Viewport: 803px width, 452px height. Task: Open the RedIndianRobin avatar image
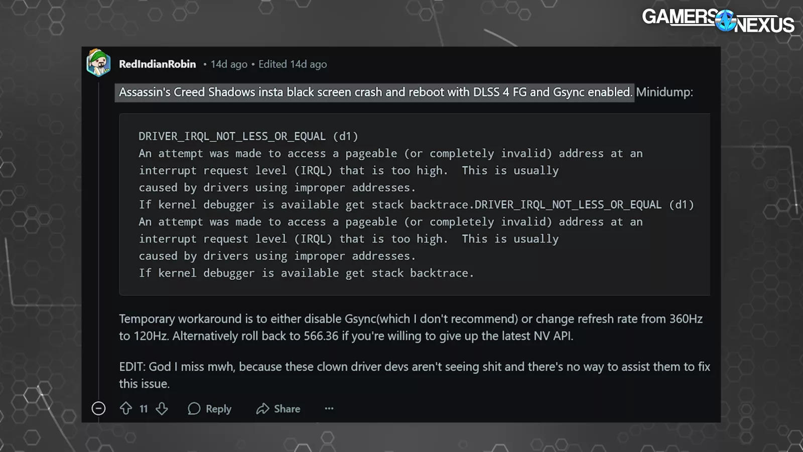click(x=98, y=63)
